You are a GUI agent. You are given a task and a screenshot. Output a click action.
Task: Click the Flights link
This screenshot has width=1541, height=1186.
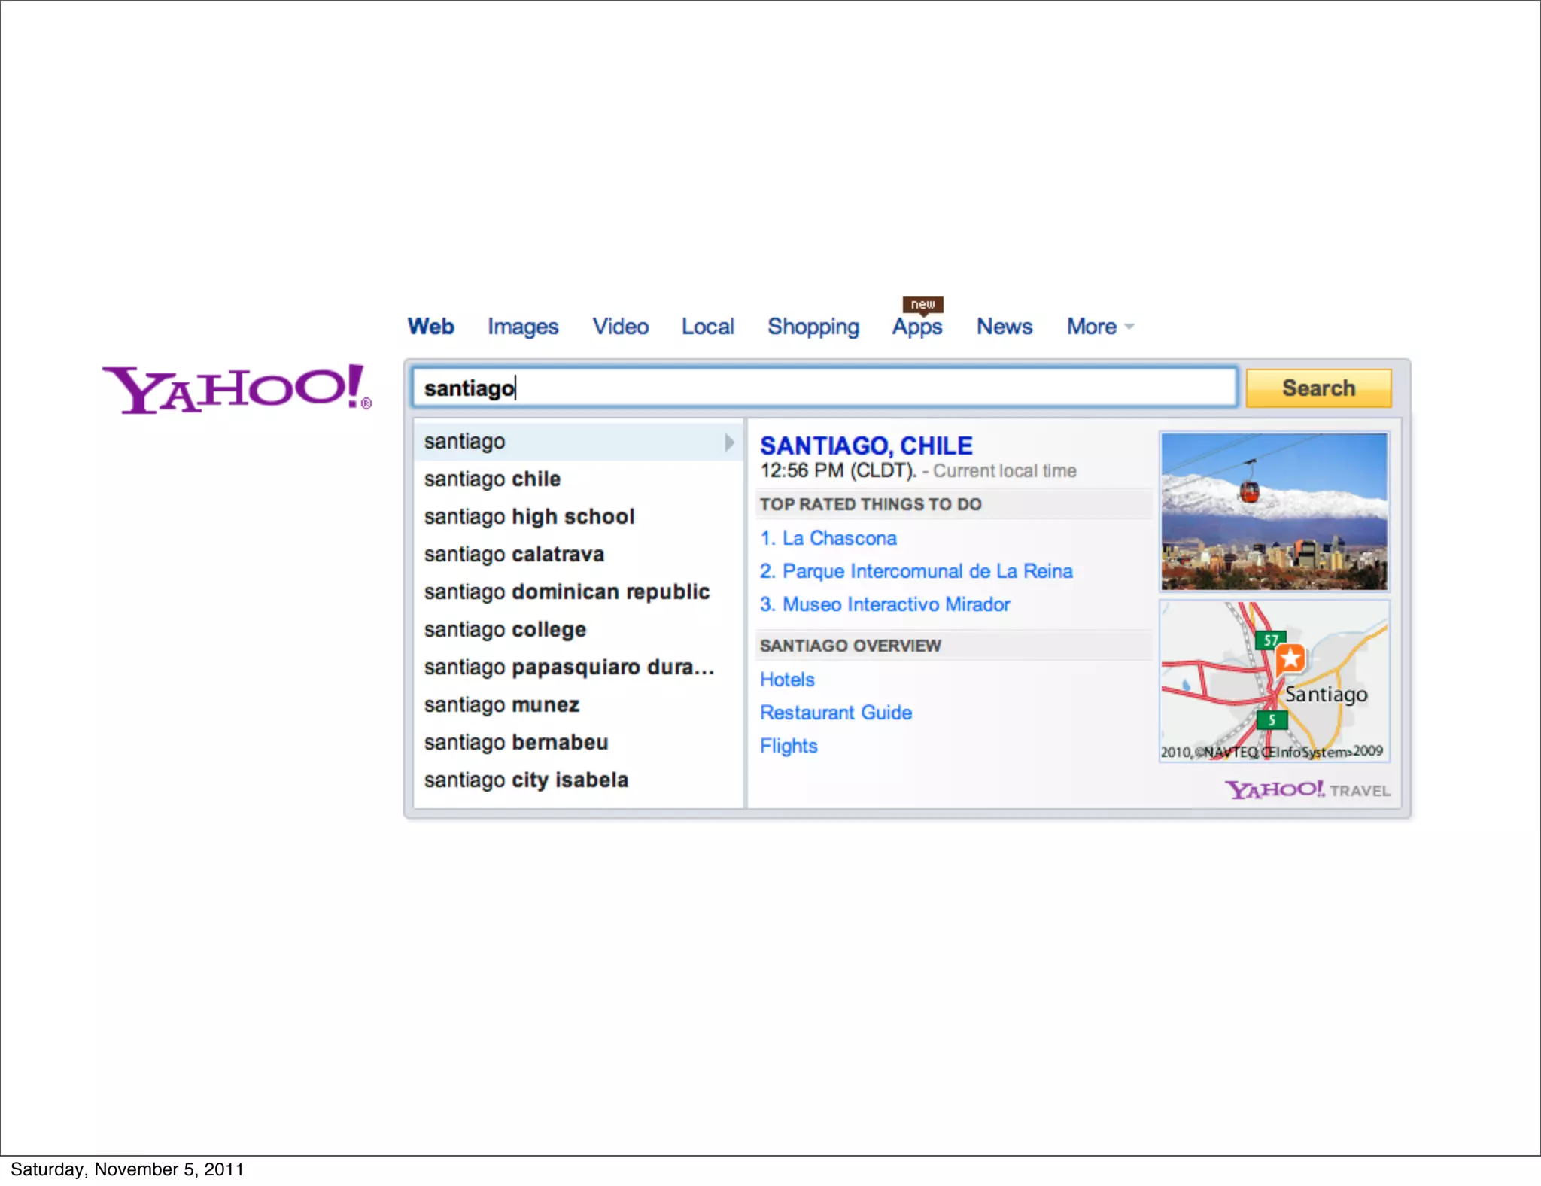tap(789, 746)
